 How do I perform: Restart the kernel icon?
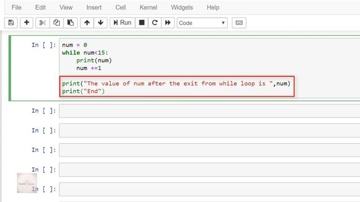point(155,22)
